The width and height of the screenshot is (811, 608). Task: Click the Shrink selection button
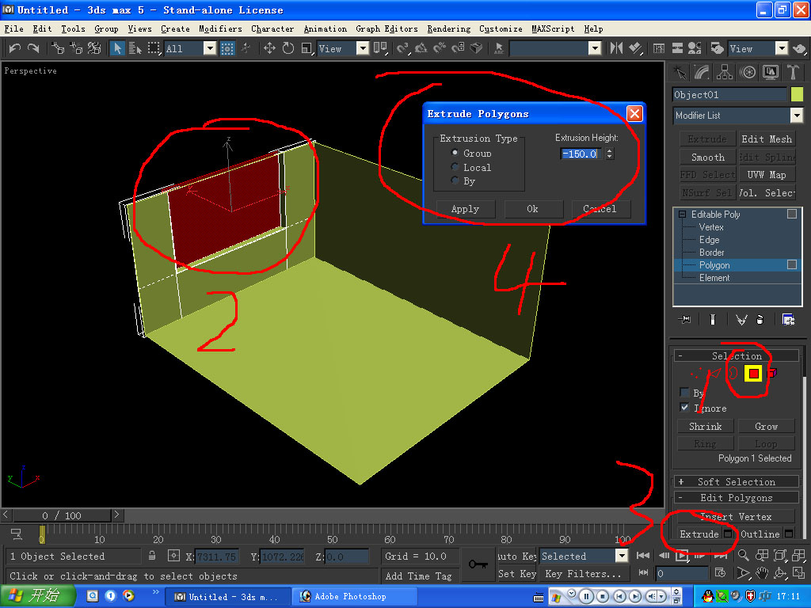click(x=706, y=426)
